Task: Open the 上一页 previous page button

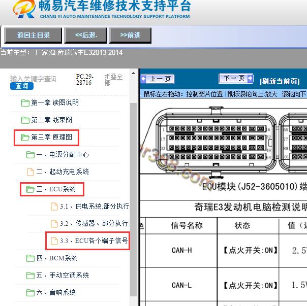Action: click(x=158, y=79)
